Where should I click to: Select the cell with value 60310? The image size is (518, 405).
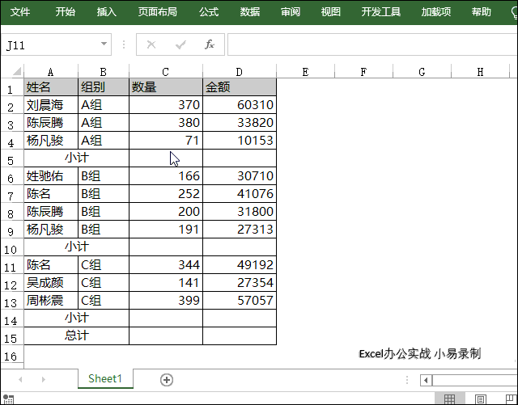240,105
